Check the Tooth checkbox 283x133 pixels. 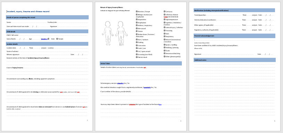click(164, 51)
